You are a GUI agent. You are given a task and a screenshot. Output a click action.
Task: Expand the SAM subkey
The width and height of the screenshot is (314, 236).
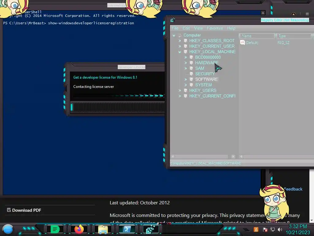pos(186,68)
